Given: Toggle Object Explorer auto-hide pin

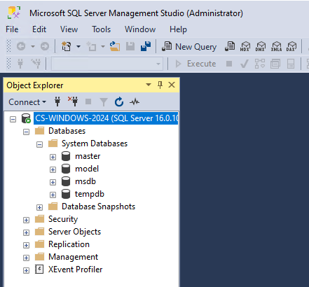Looking at the screenshot, I should [x=160, y=85].
